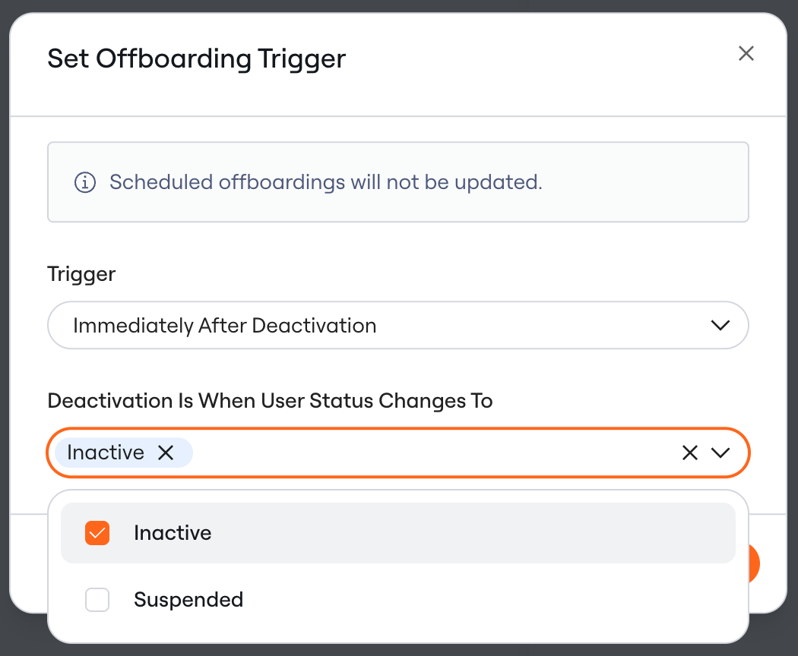Click empty space inside the status input
Viewport: 798px width, 656px height.
click(432, 453)
